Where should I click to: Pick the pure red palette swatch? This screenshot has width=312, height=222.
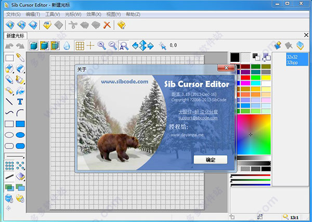click(x=245, y=77)
